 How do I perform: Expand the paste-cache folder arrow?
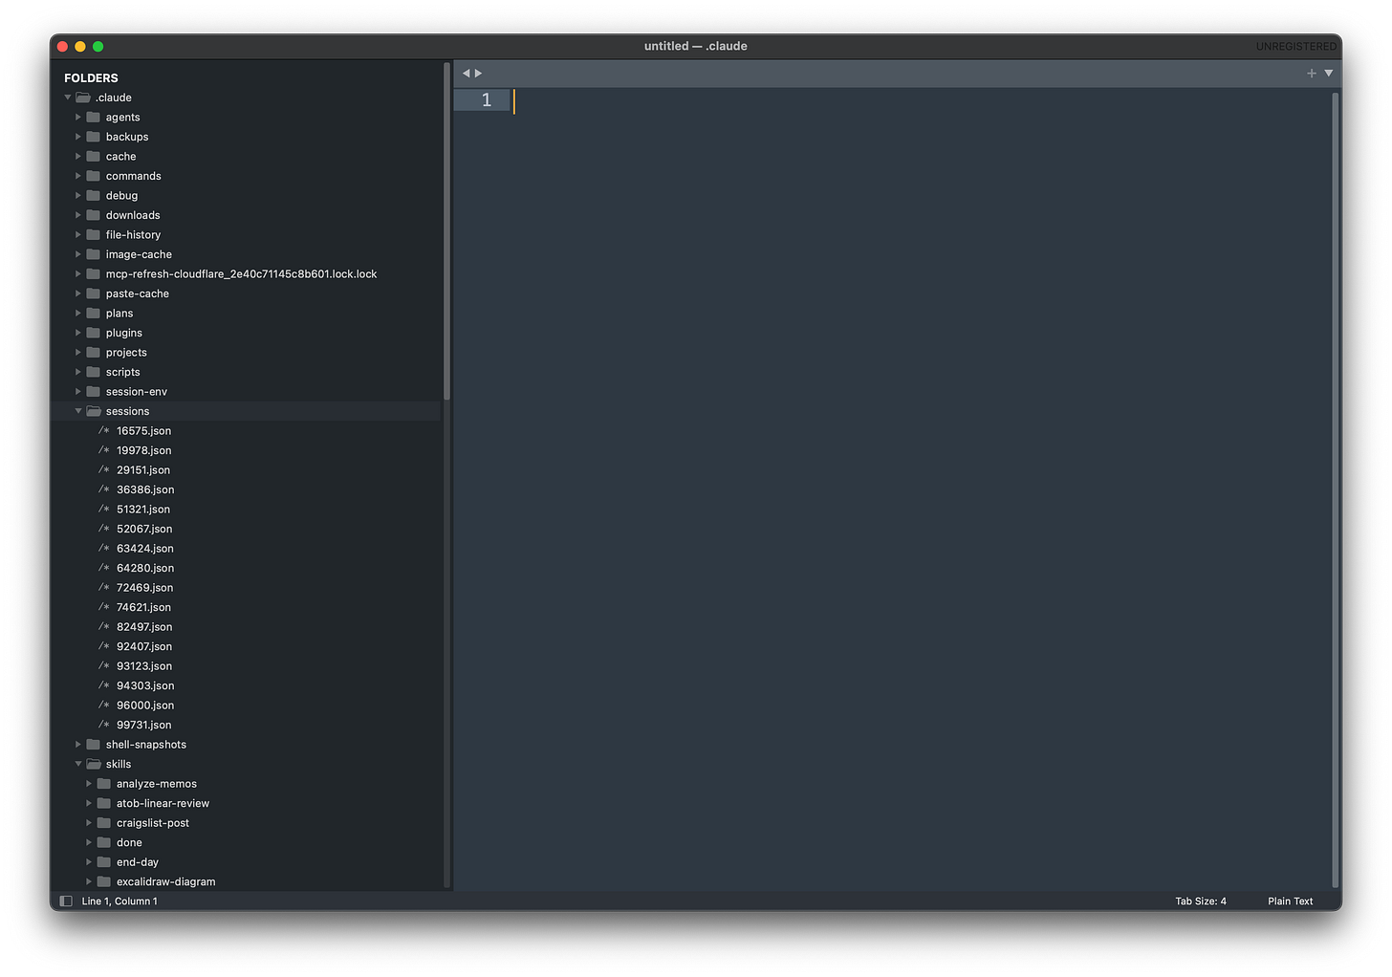click(78, 293)
